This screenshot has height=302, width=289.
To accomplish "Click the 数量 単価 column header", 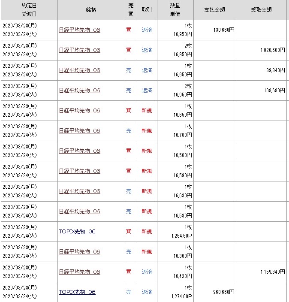I will [x=175, y=9].
